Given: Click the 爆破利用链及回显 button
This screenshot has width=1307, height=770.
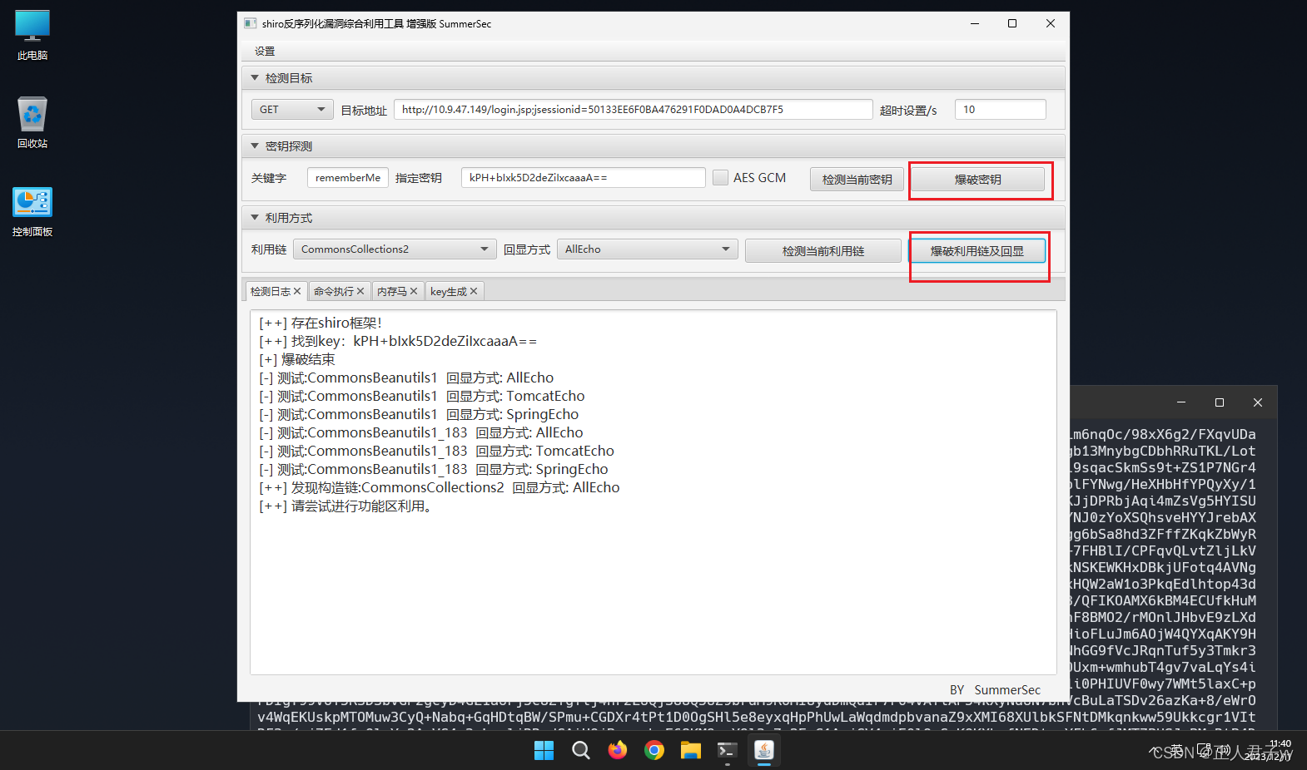Looking at the screenshot, I should [x=977, y=250].
